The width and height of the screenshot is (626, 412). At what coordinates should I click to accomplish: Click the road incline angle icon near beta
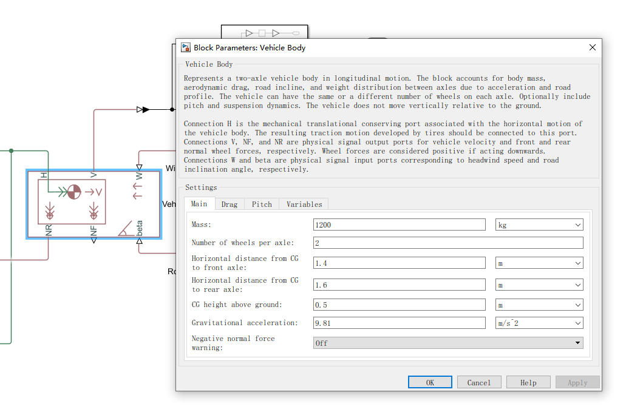[126, 229]
